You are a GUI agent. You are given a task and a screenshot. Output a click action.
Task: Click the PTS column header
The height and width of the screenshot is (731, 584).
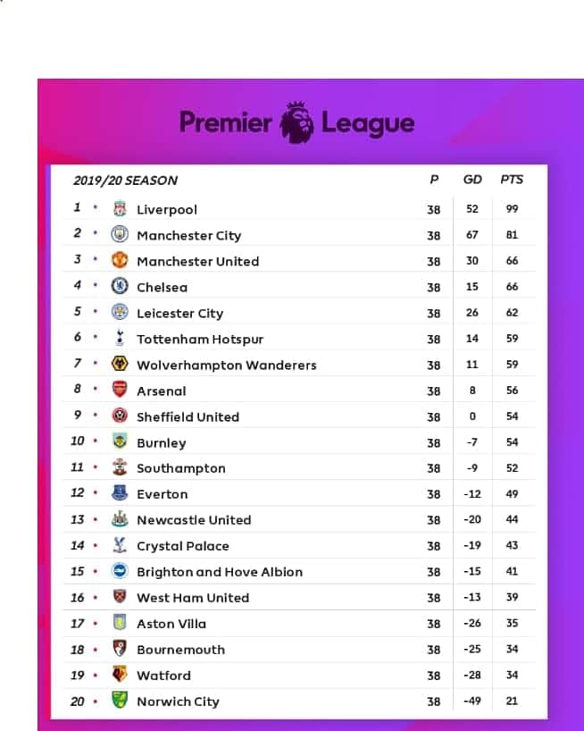point(512,180)
